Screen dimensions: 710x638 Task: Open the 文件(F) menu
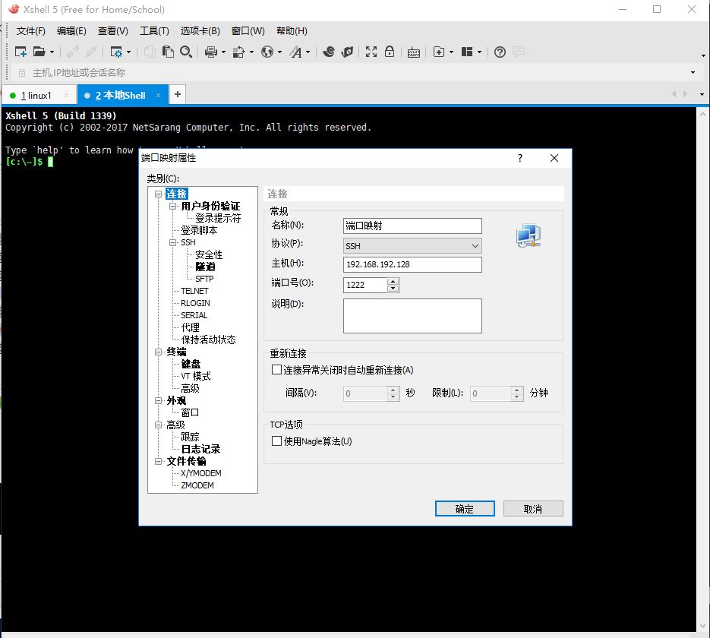click(x=31, y=31)
